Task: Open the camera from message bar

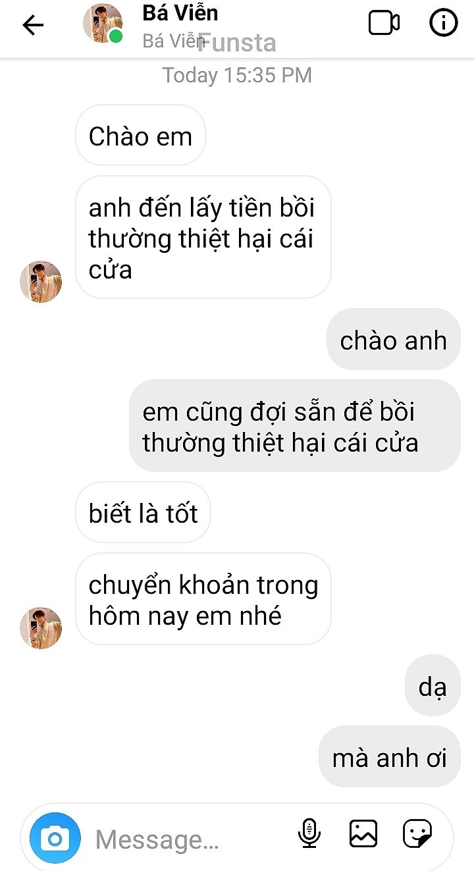Action: pyautogui.click(x=55, y=839)
